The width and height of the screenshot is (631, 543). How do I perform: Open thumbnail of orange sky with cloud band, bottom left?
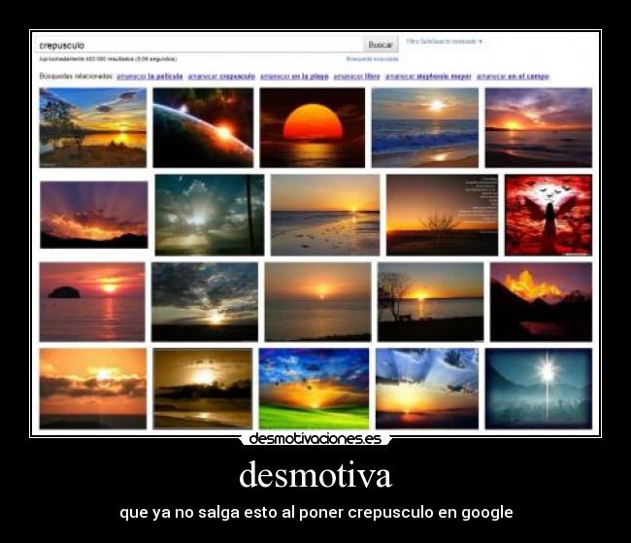(93, 389)
